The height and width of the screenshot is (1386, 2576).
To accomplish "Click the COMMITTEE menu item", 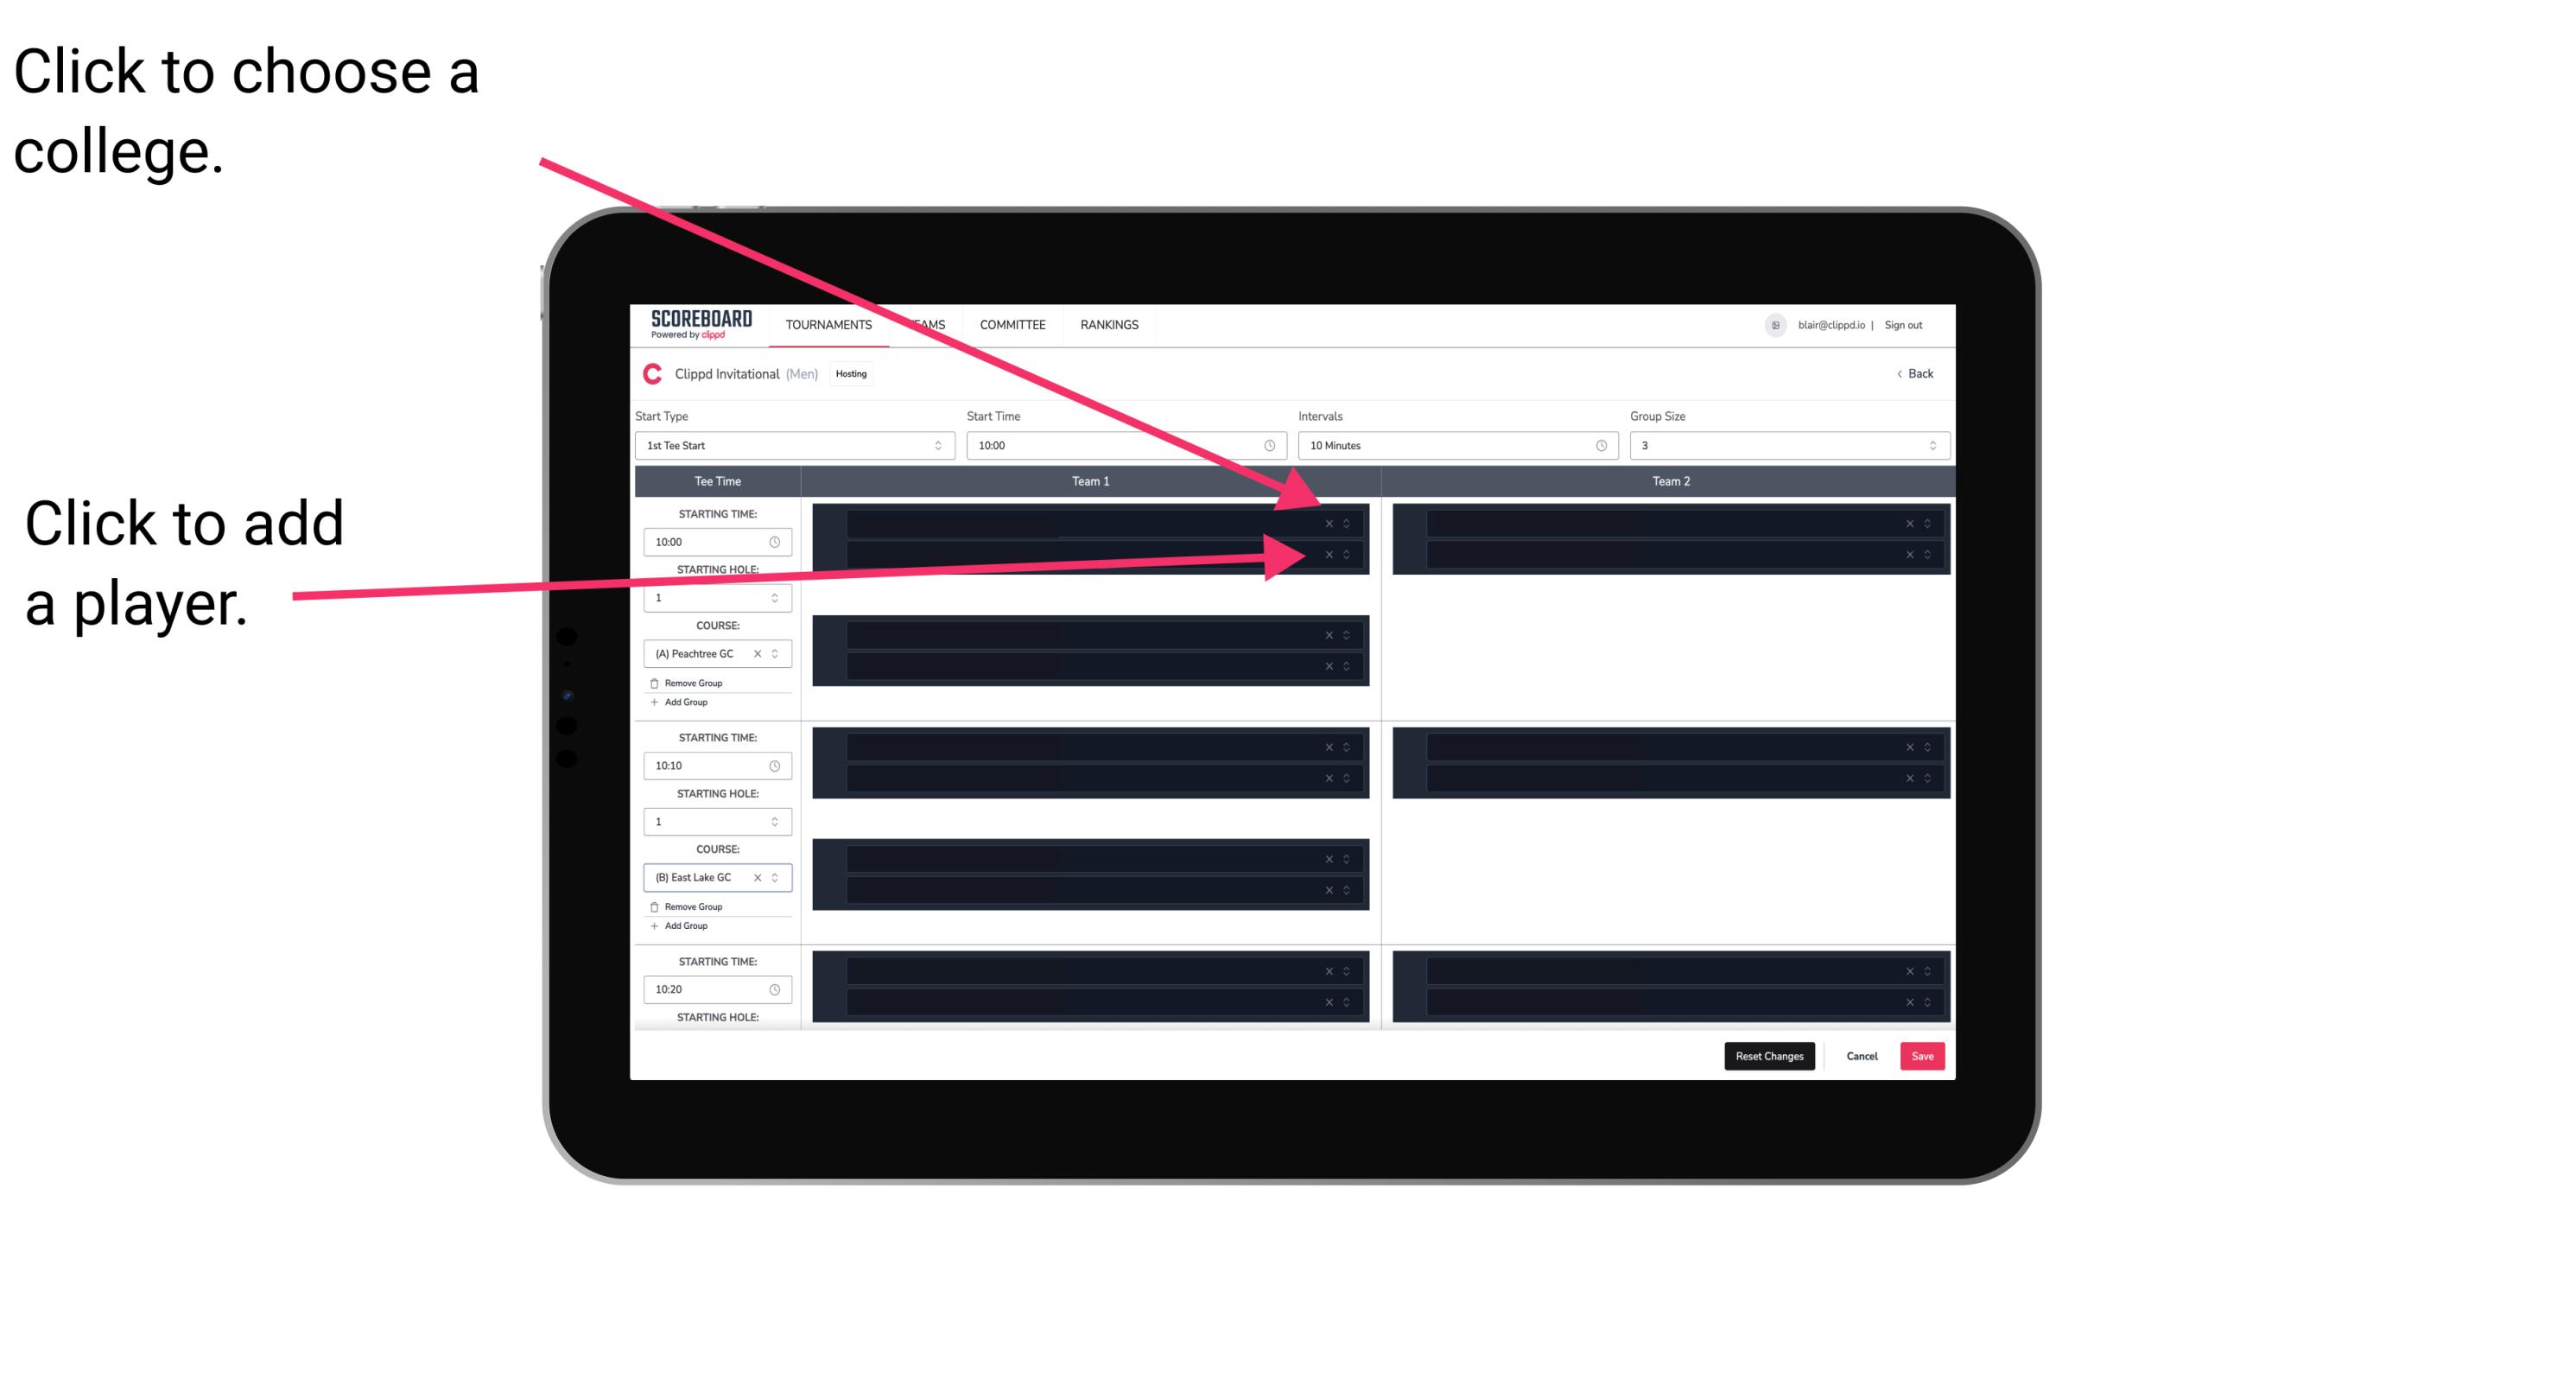I will click(x=1013, y=324).
